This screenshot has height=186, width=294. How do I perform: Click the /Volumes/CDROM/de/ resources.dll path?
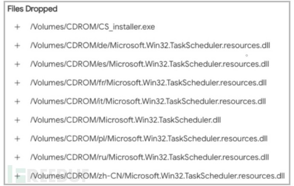click(150, 45)
